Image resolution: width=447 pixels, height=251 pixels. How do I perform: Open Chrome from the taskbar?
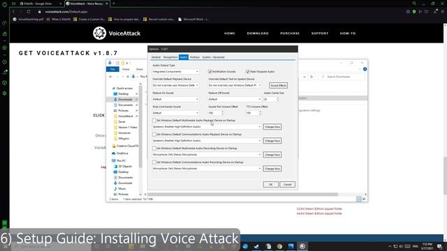pos(279,246)
